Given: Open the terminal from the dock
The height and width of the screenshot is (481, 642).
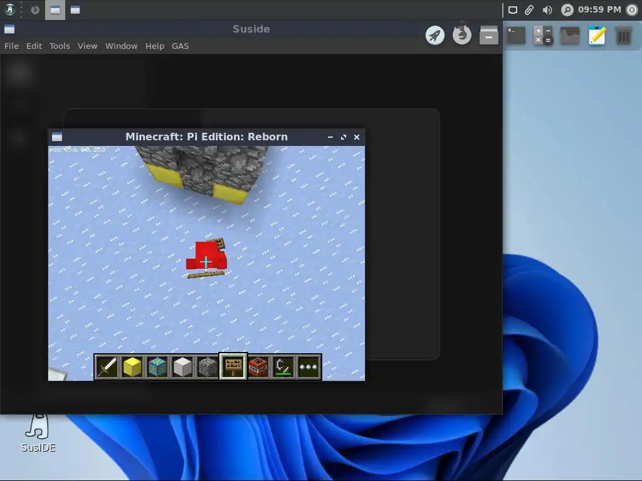Looking at the screenshot, I should pos(516,36).
